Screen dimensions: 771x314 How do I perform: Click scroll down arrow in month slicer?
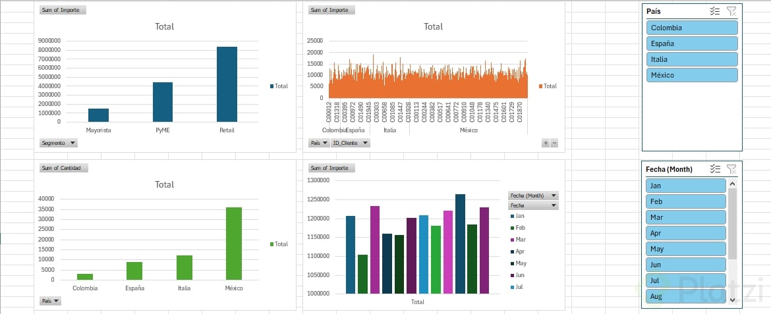click(x=732, y=300)
